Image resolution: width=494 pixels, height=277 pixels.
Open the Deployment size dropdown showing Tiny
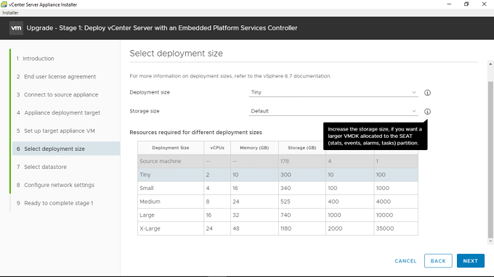click(x=333, y=92)
